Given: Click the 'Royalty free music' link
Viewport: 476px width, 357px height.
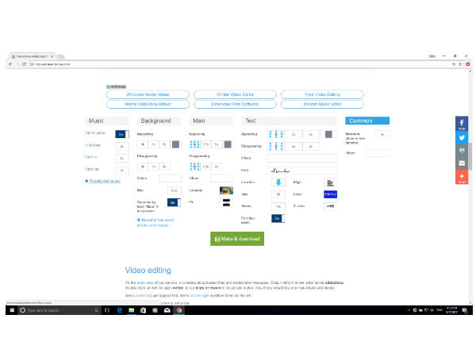Looking at the screenshot, I should point(106,182).
